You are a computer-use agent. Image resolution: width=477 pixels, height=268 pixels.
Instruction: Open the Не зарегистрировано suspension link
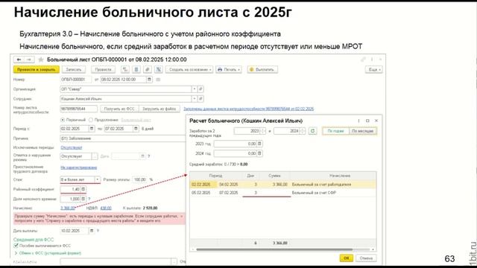[x=78, y=167]
